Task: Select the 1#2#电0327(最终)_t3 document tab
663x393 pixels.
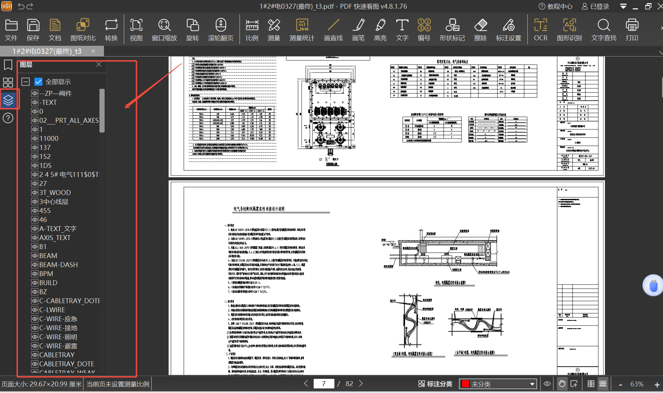Action: pos(47,51)
